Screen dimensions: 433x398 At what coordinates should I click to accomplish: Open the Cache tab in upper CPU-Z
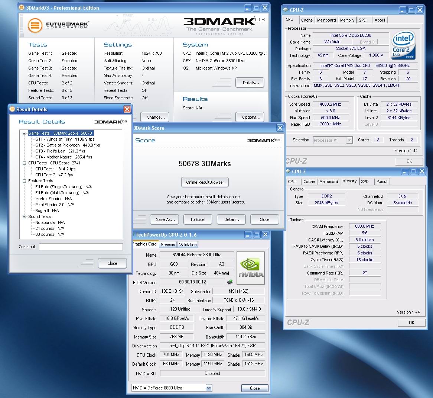[307, 20]
